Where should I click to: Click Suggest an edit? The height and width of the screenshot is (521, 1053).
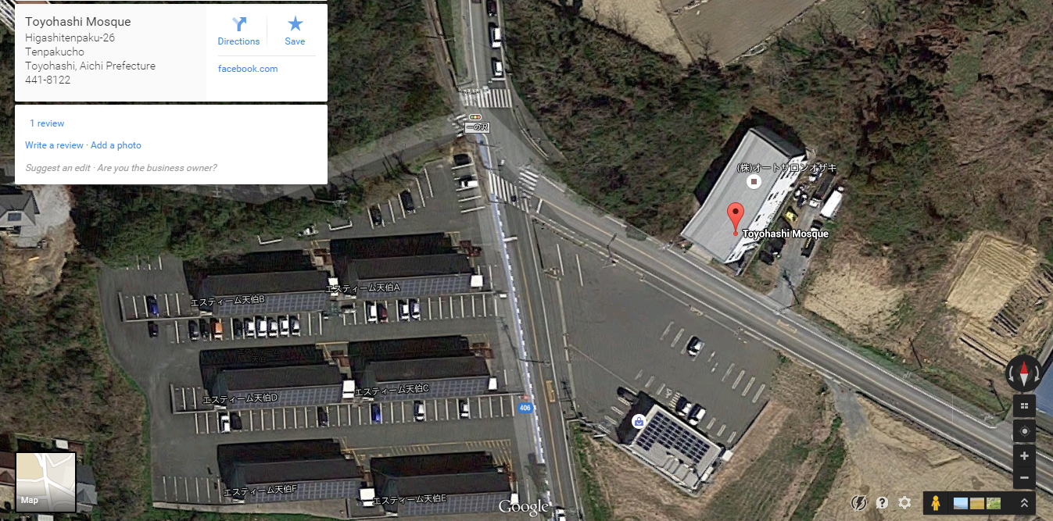coord(59,168)
